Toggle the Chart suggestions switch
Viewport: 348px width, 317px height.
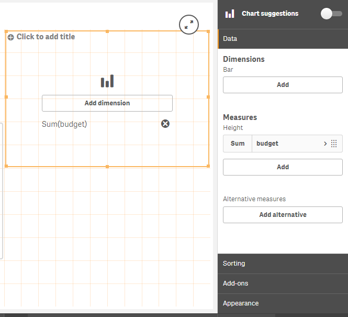point(331,14)
